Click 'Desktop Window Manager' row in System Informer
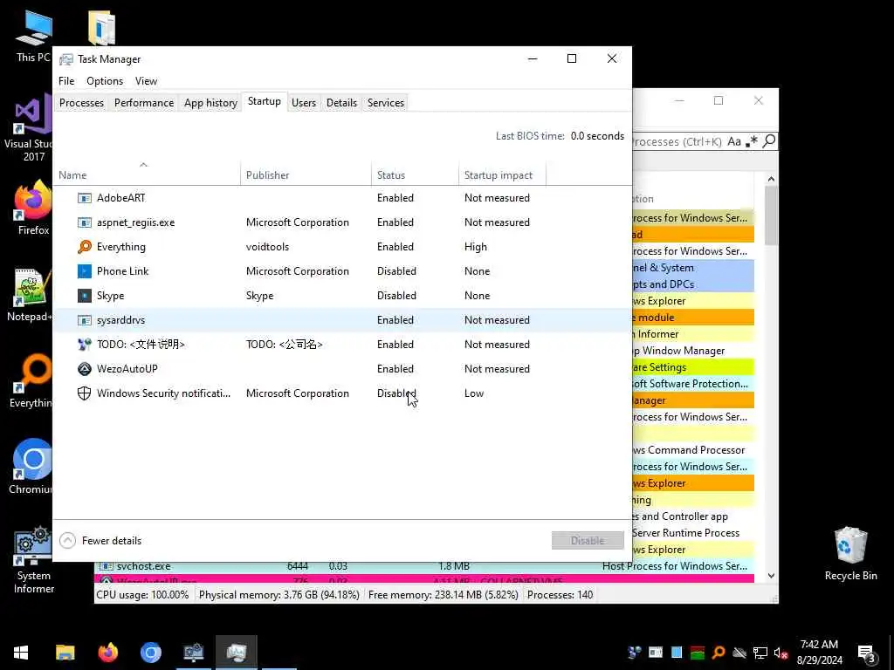 pyautogui.click(x=692, y=351)
